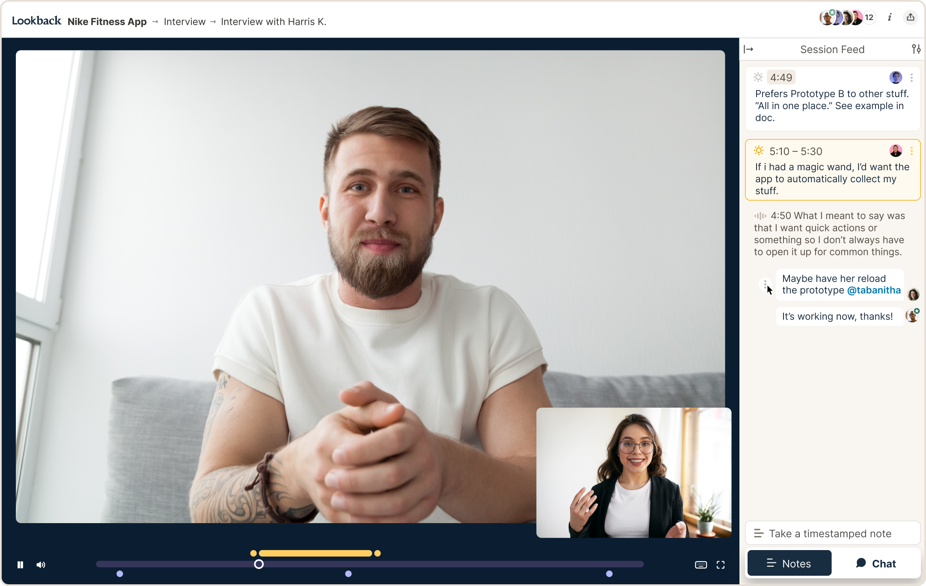926x586 pixels.
Task: Click the Session Feed heading
Action: pyautogui.click(x=832, y=49)
